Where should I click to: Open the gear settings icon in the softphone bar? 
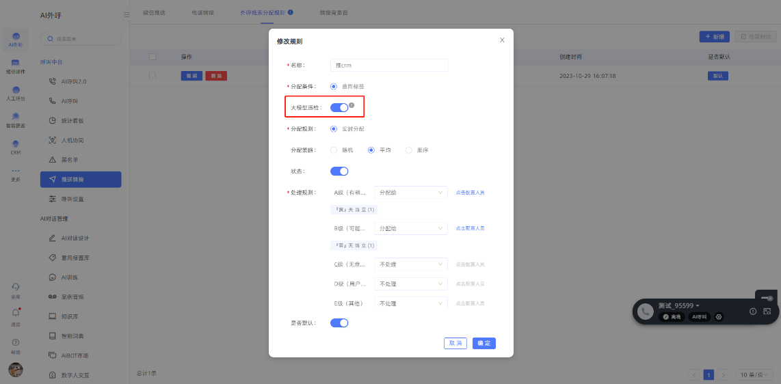(x=719, y=317)
